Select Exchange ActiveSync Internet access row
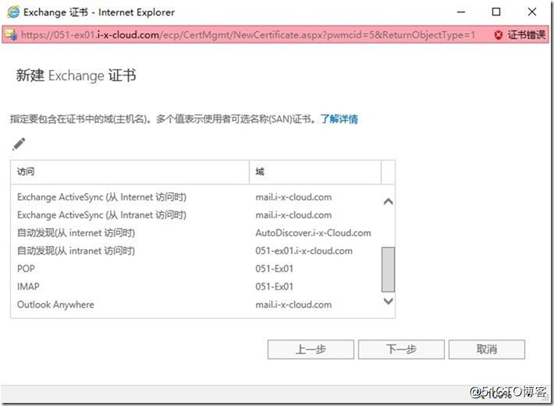554x406 pixels. point(196,197)
